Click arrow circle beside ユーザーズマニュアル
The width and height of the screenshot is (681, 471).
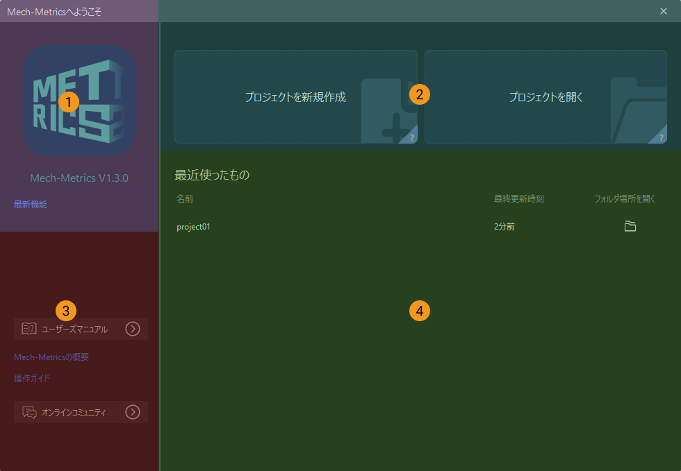(x=133, y=329)
